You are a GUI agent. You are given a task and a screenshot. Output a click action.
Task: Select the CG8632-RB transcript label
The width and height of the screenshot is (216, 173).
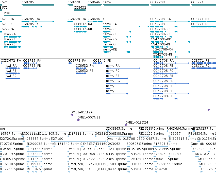click(x=83, y=29)
